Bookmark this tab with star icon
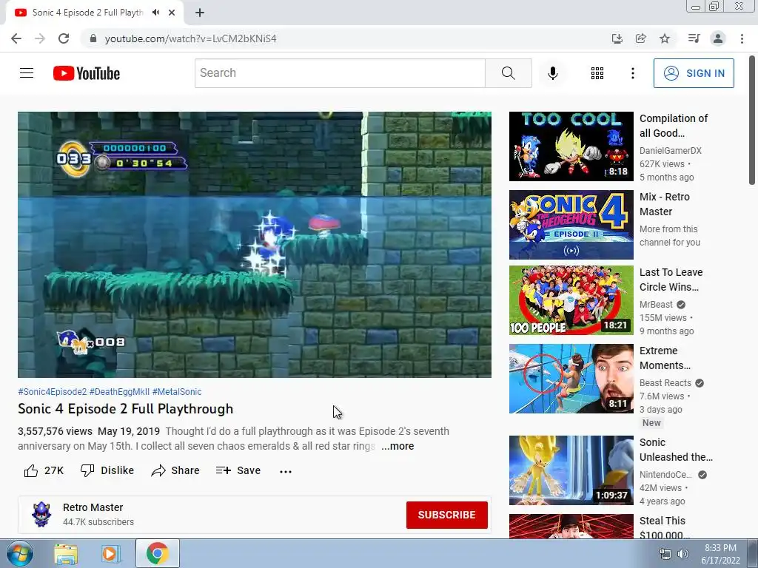Screen dimensions: 758x568 [x=665, y=38]
